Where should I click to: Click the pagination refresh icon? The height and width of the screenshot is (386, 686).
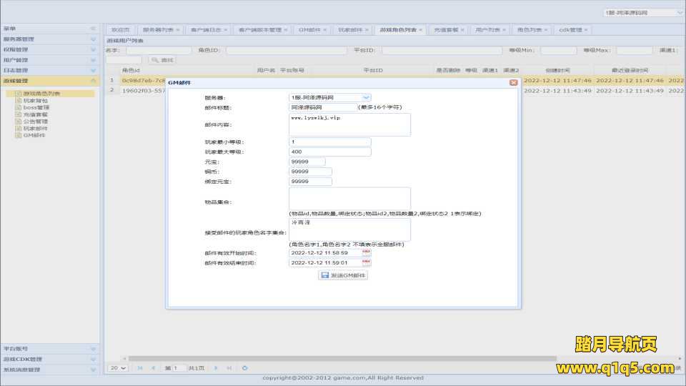tap(245, 368)
